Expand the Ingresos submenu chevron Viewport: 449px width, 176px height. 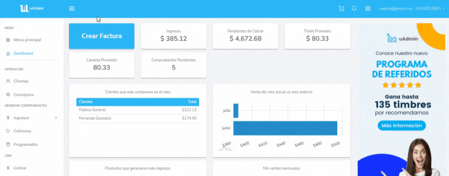point(56,118)
